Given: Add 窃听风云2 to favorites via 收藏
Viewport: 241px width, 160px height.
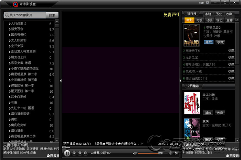Looking at the screenshot, I should pos(220,42).
